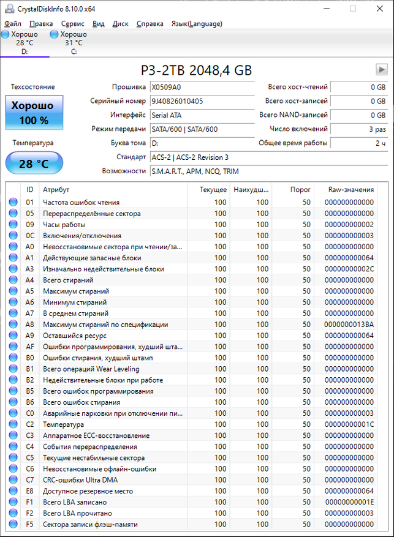This screenshot has width=394, height=537.
Task: Click raw value 00000000001C in Температура row
Action: click(349, 424)
